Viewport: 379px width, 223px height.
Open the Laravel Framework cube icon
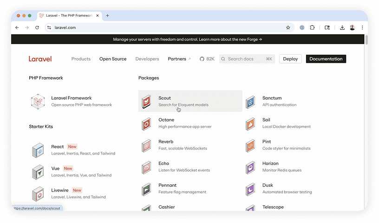click(38, 101)
